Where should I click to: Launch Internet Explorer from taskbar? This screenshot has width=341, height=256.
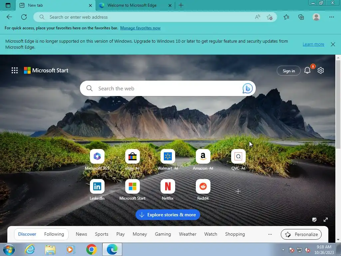coord(30,249)
